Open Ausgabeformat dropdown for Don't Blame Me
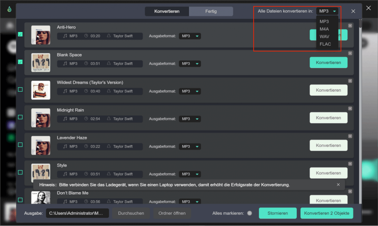The height and width of the screenshot is (226, 378). pyautogui.click(x=190, y=201)
